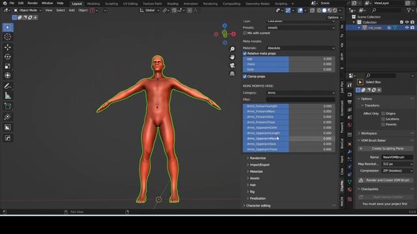
Task: Switch to the Shading workspace tab
Action: [x=173, y=4]
